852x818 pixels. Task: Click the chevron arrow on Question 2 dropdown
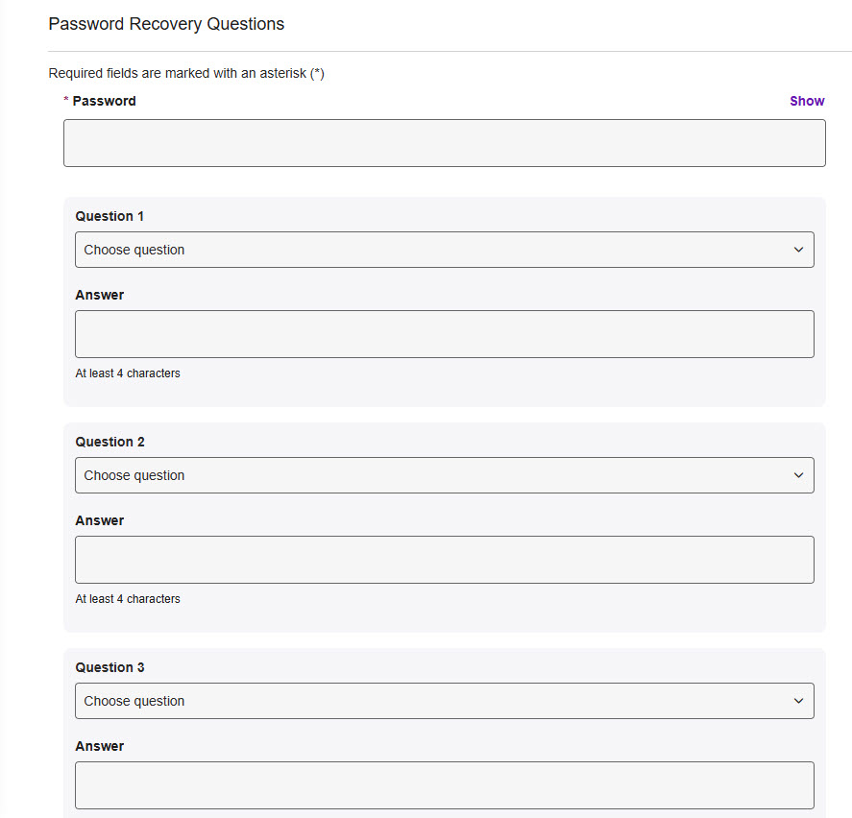pos(798,475)
